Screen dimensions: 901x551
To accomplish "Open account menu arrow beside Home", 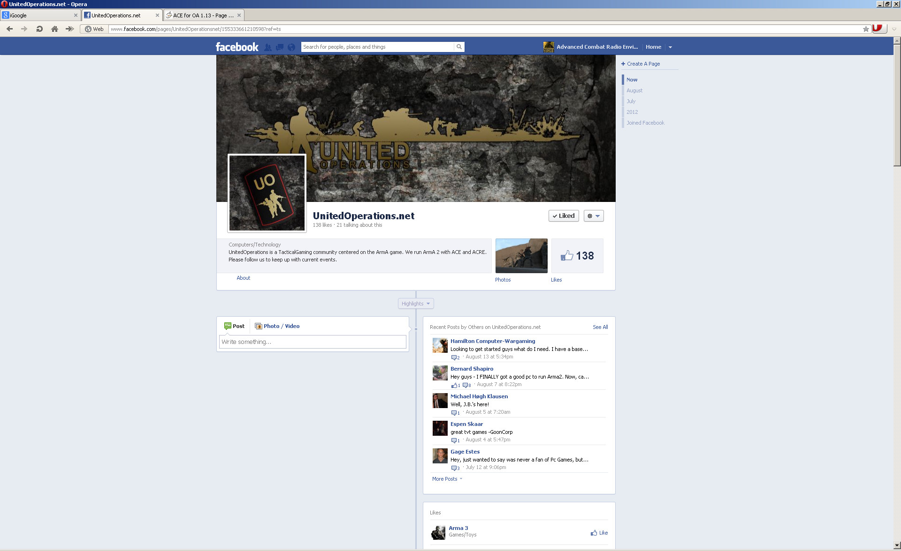I will [x=670, y=47].
